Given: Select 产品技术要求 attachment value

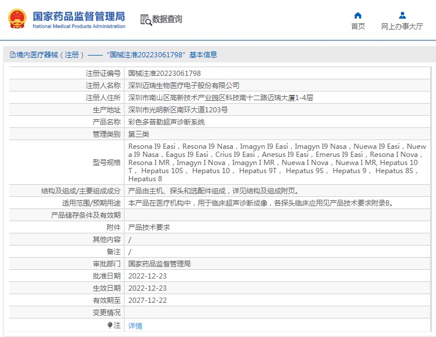Looking at the screenshot, I should 149,228.
